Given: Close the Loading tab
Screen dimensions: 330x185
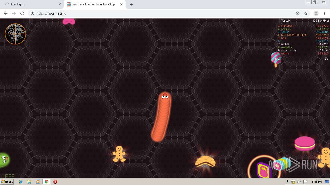Looking at the screenshot, I should click(x=60, y=4).
